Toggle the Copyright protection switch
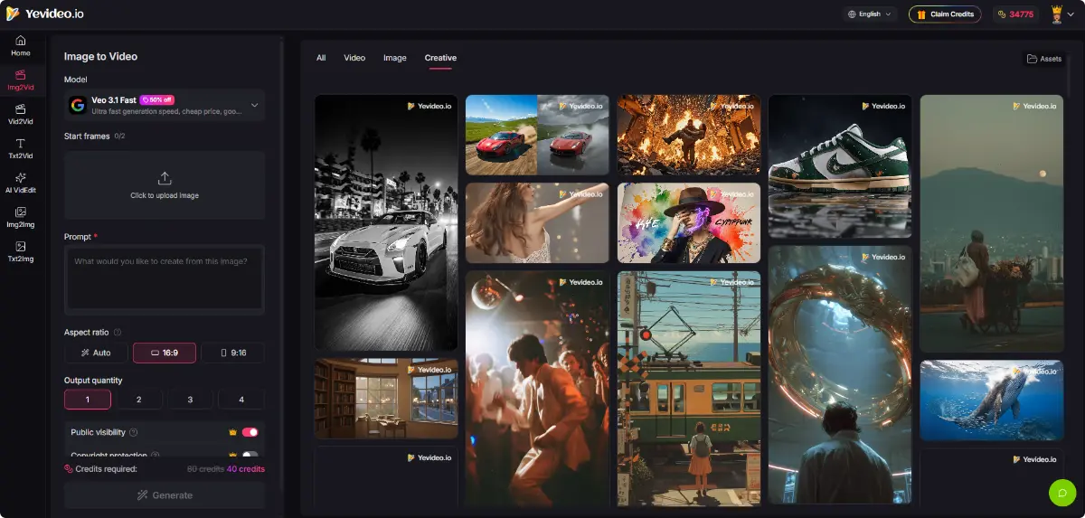 (250, 455)
